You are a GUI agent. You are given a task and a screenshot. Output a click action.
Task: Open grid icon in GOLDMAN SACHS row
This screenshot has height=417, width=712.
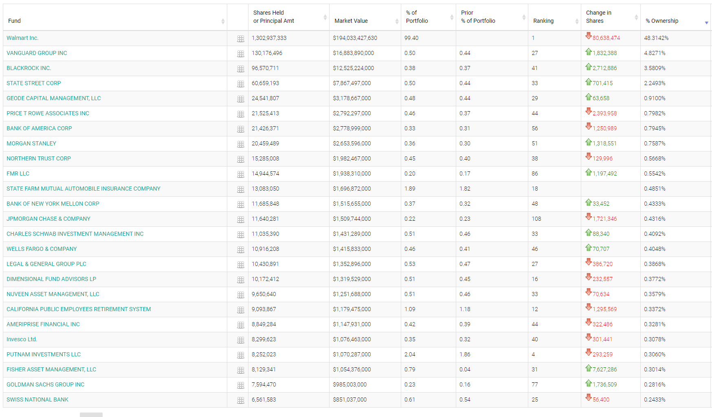240,385
